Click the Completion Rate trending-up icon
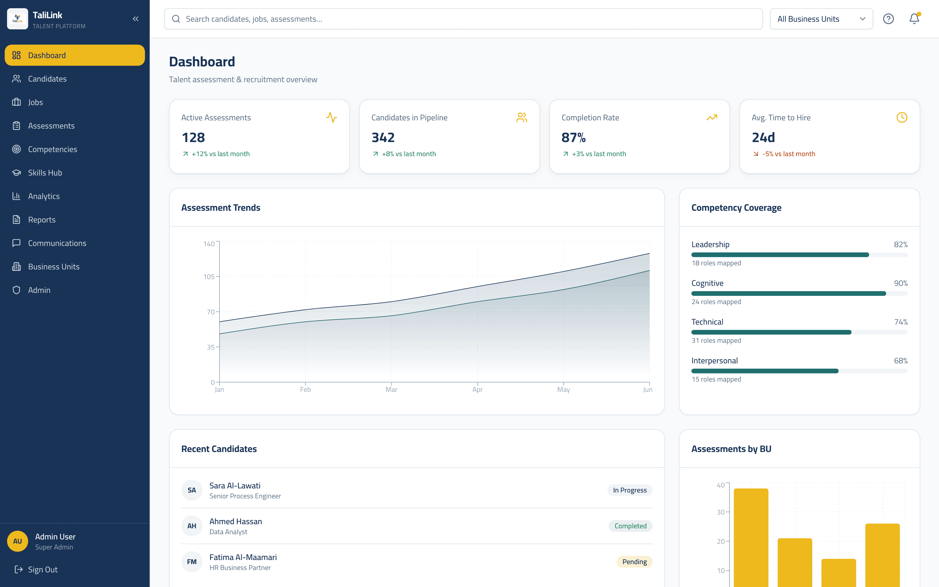The width and height of the screenshot is (939, 587). 712,117
